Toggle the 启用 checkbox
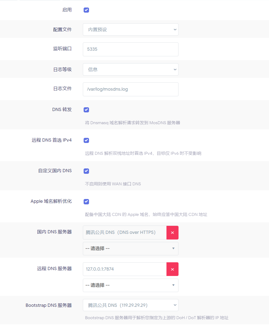 [86, 10]
